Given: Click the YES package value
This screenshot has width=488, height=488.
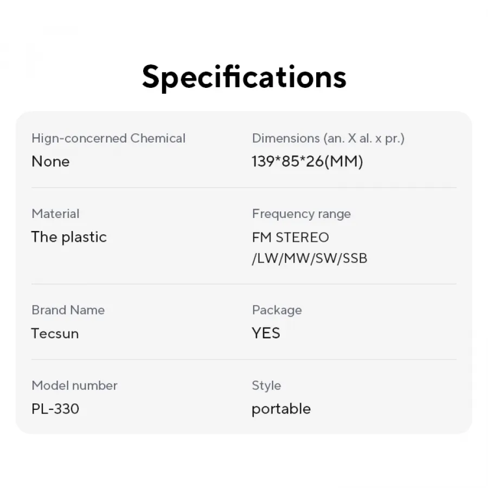Looking at the screenshot, I should point(266,333).
